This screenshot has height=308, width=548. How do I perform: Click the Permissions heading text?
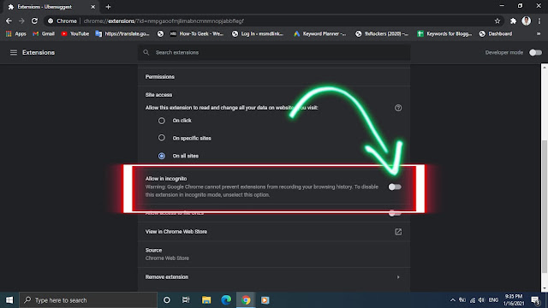160,77
